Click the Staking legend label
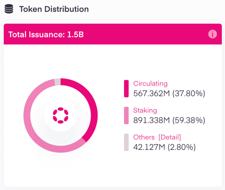225x190 pixels. pos(145,110)
